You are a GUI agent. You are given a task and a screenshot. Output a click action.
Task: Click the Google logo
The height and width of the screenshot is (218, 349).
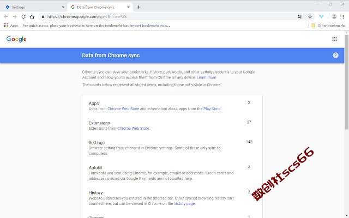(16, 39)
